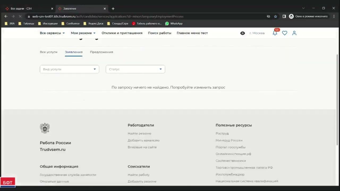The image size is (340, 191).
Task: Open Национальная система квалификаций link
Action: [x=247, y=181]
